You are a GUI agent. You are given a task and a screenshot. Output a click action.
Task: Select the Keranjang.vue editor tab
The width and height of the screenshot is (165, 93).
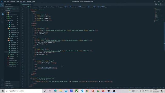click(26, 4)
